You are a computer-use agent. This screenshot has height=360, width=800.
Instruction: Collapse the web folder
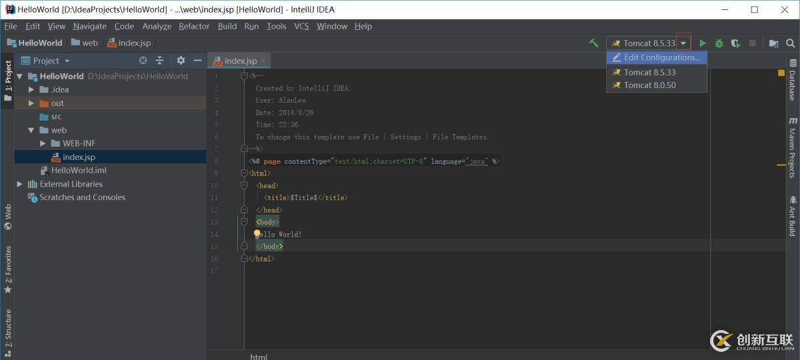click(x=31, y=130)
